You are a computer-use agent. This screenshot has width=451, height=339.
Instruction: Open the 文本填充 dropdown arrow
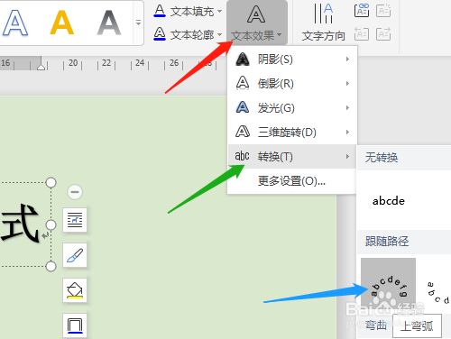220,12
